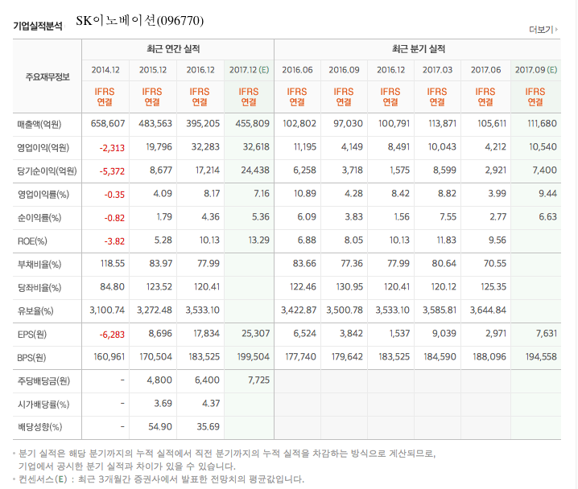
Task: Click the 최근 분기 실적 header
Action: pyautogui.click(x=419, y=48)
